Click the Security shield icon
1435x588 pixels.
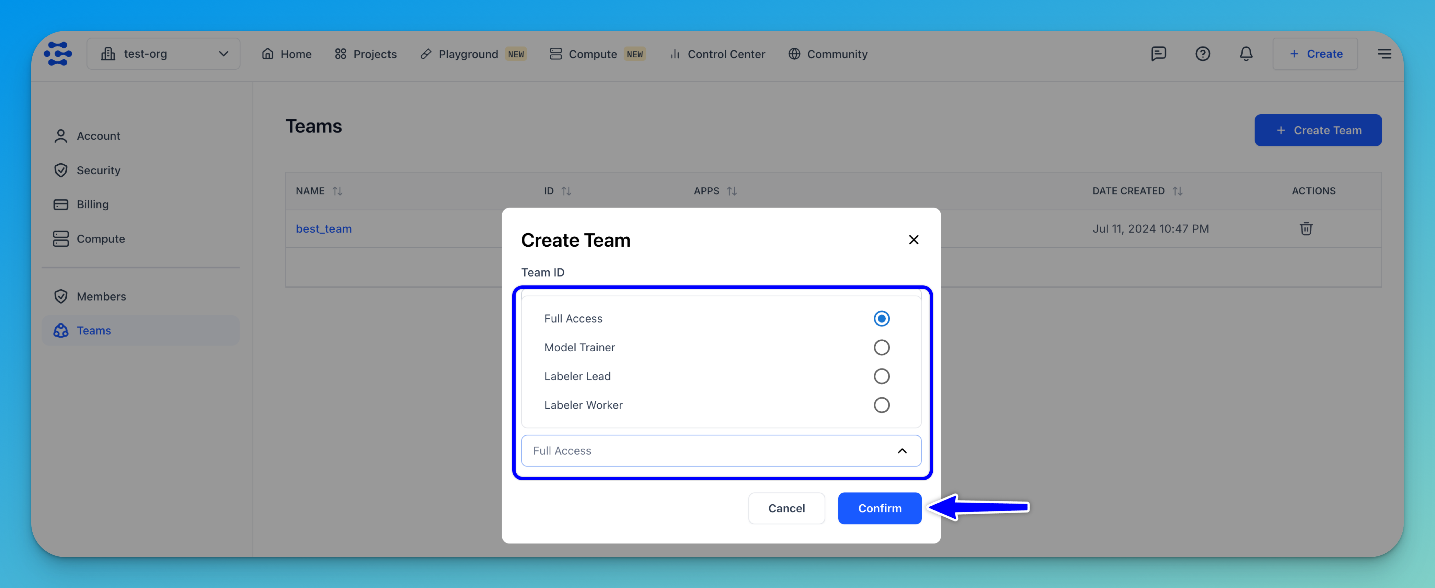click(61, 170)
